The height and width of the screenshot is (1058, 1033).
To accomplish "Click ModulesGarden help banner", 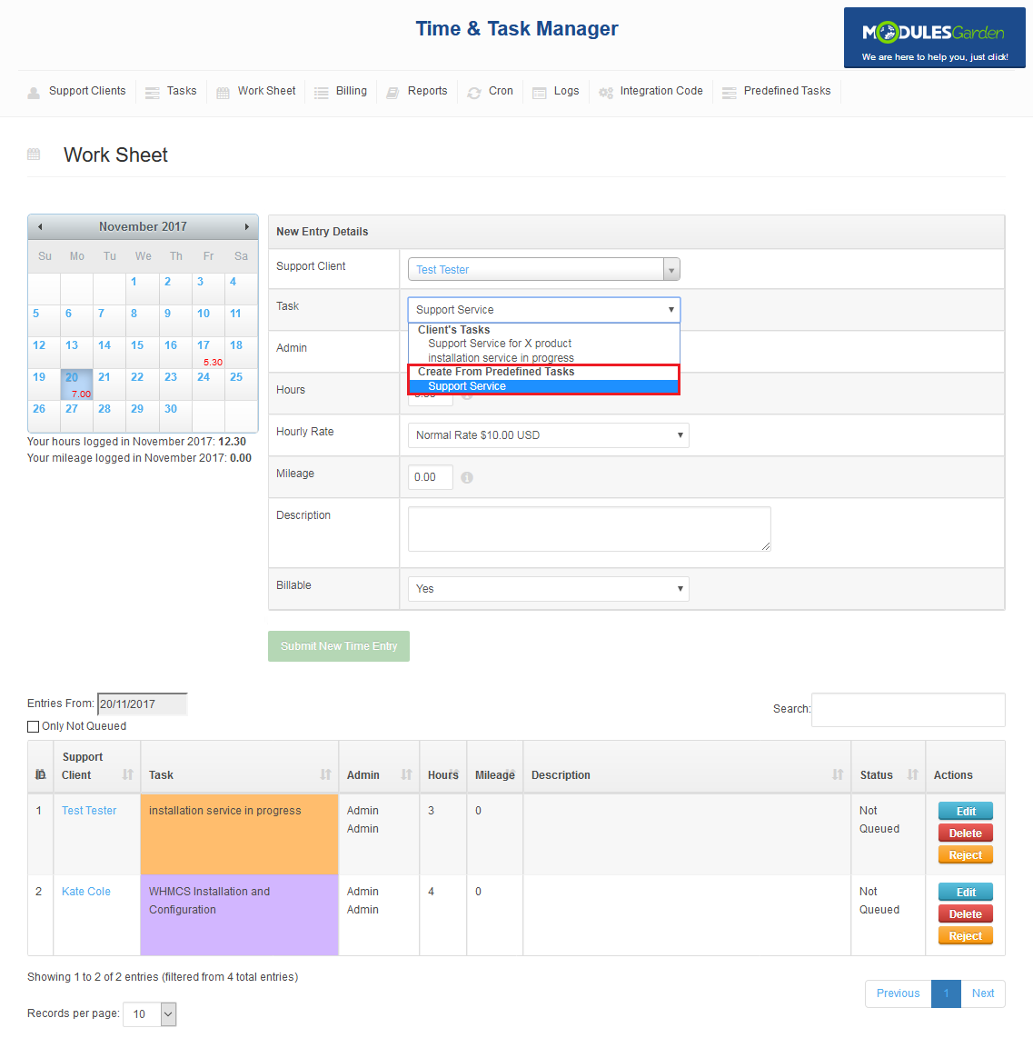I will pos(935,38).
